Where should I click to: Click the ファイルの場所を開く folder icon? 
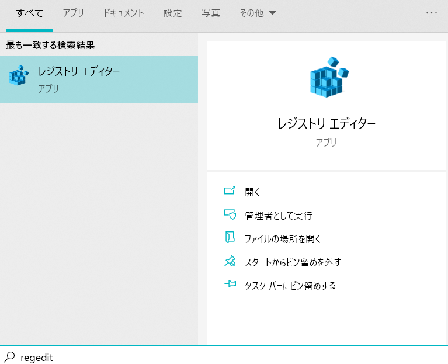pos(230,237)
